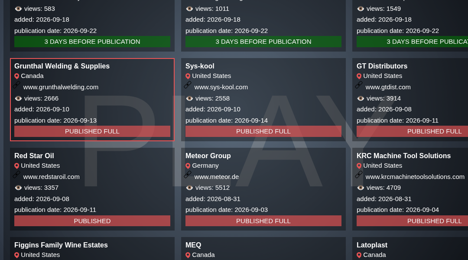
Task: Visit www.gtdist.com link
Action: point(388,87)
